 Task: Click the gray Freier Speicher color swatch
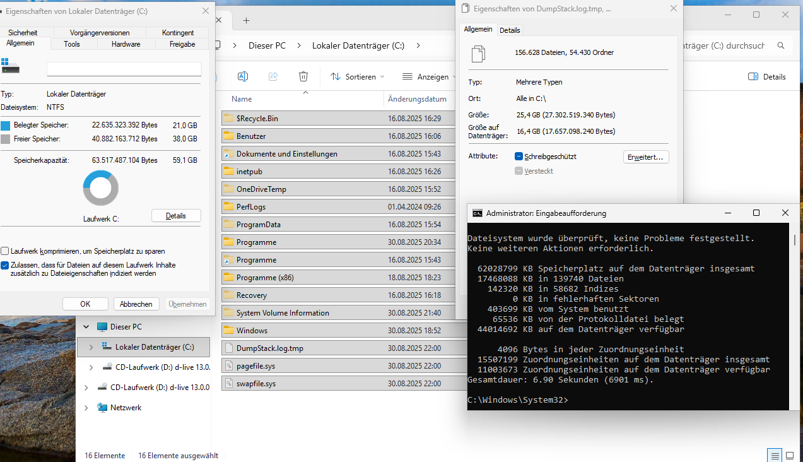click(x=6, y=139)
